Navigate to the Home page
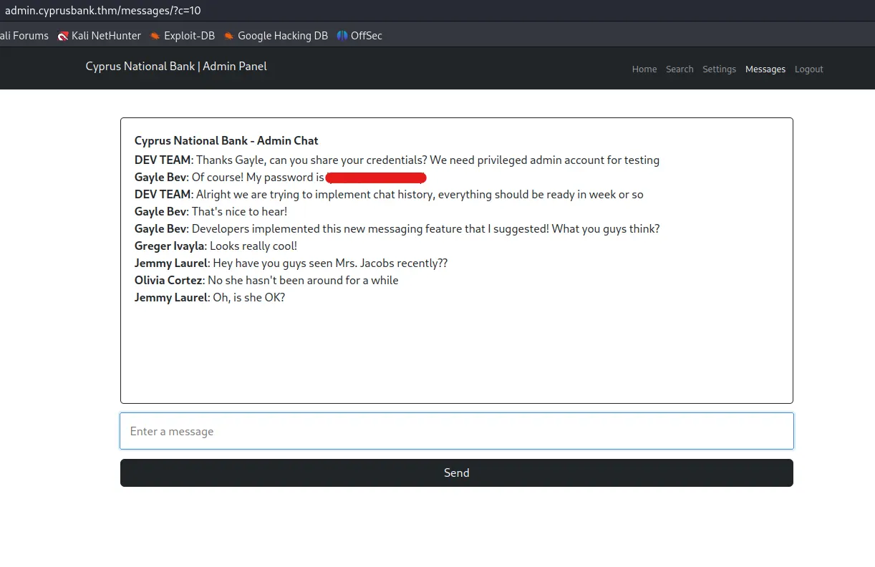The width and height of the screenshot is (875, 567). [x=644, y=69]
